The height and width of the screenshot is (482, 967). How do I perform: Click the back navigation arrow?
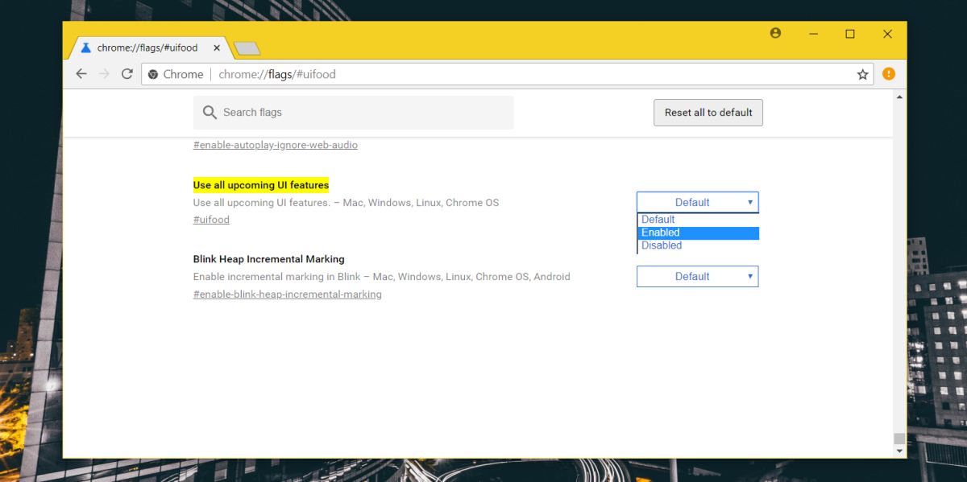[81, 73]
